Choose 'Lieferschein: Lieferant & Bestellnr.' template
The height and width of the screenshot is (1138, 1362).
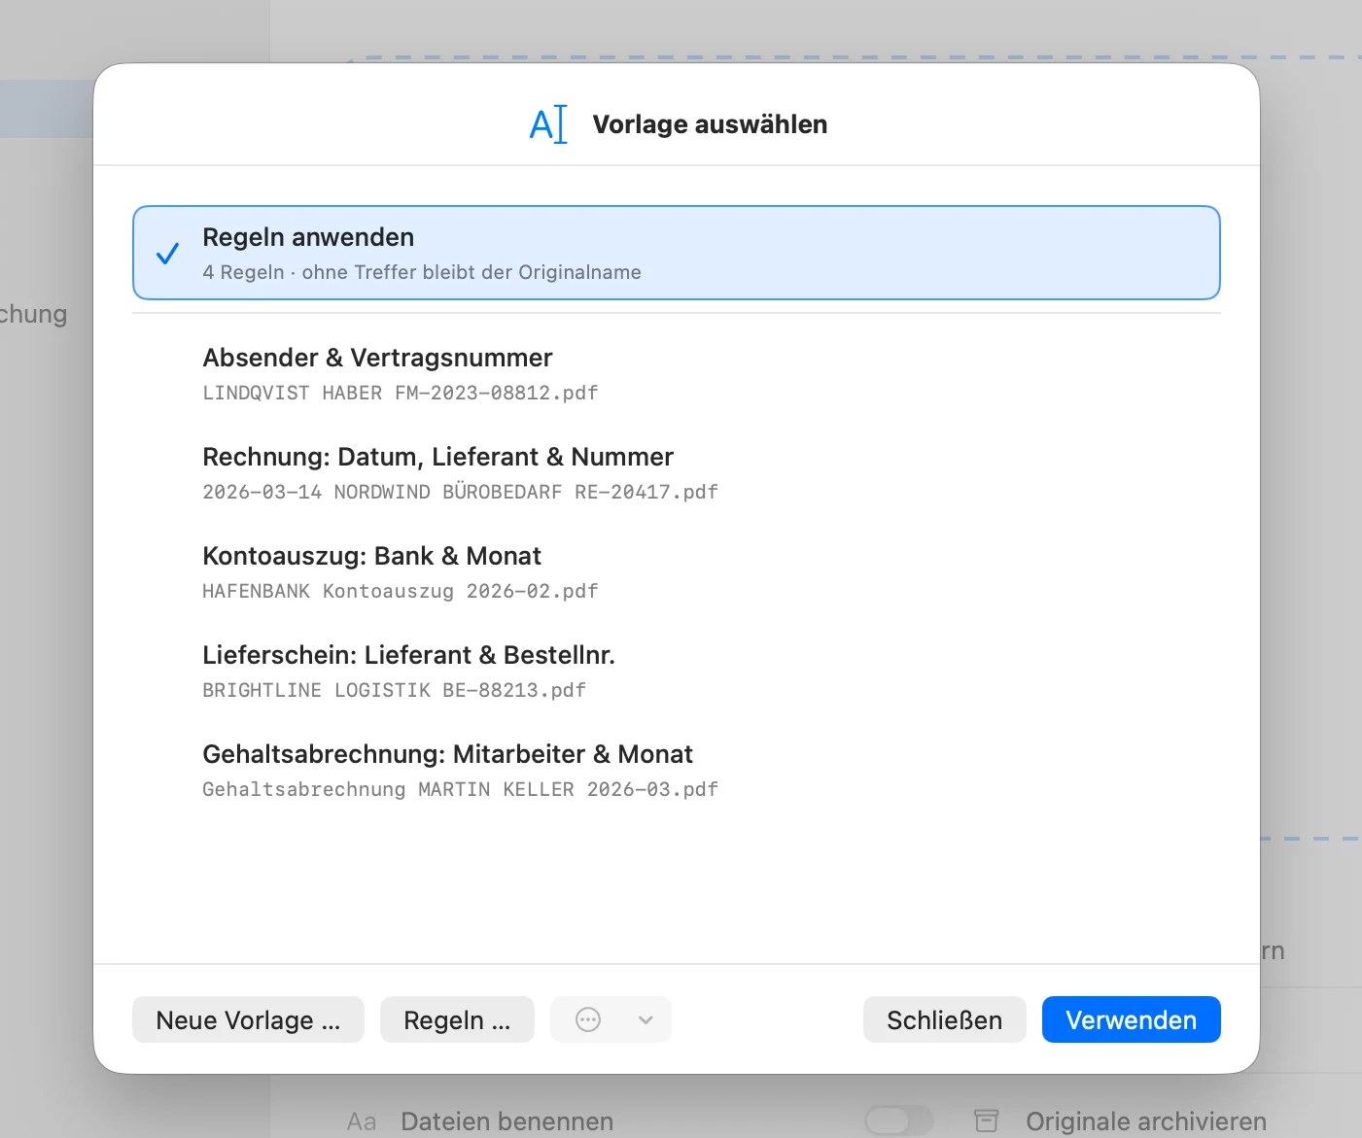coord(677,671)
